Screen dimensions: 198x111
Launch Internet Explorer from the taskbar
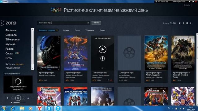[x=13, y=108]
